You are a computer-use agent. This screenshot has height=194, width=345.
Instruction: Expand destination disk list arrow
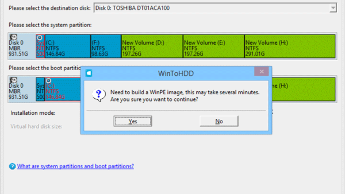click(333, 8)
